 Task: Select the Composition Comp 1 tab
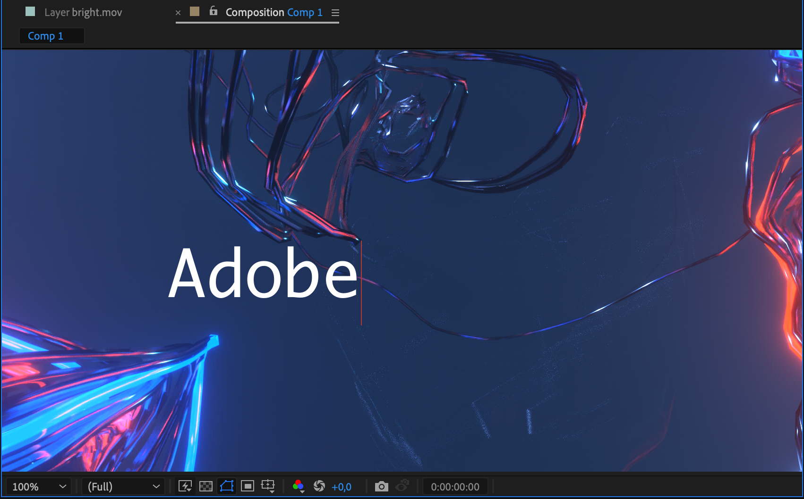(274, 12)
